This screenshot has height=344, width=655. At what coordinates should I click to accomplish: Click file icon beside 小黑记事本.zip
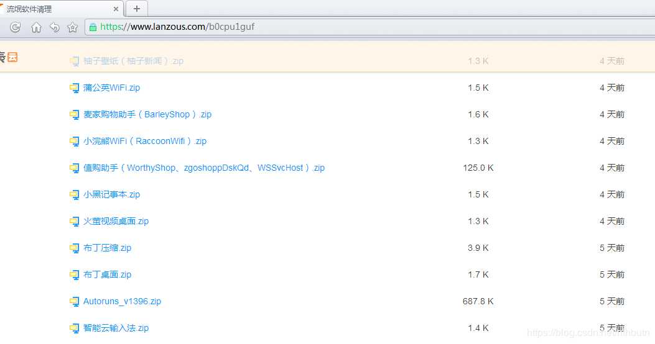[75, 195]
